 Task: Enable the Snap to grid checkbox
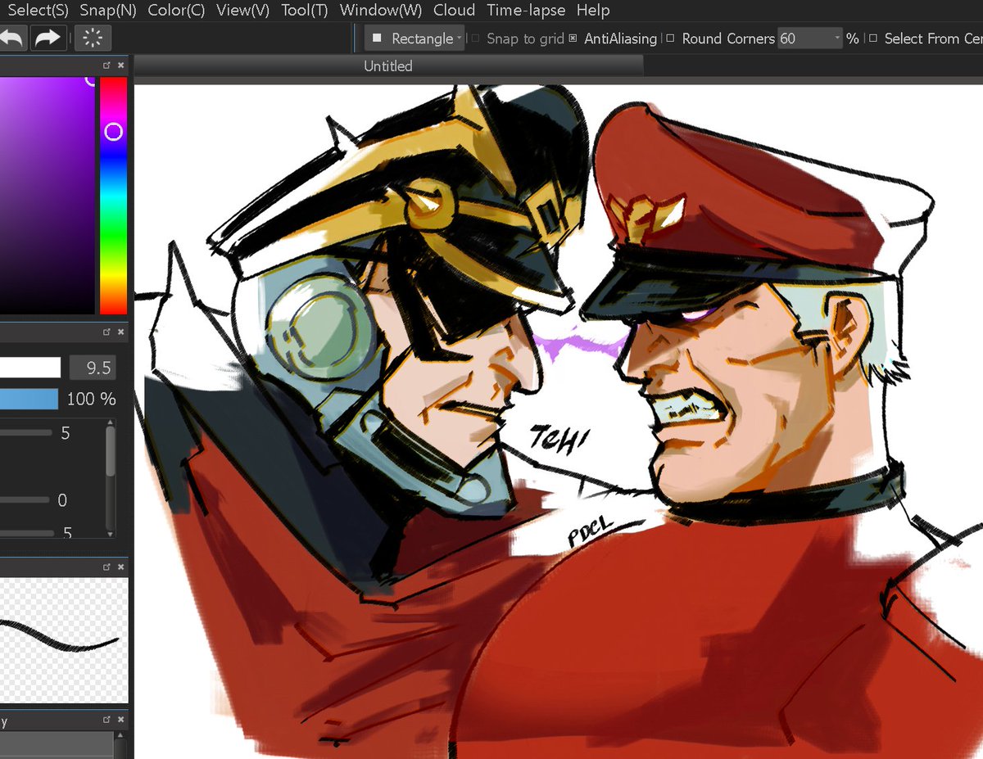(476, 38)
